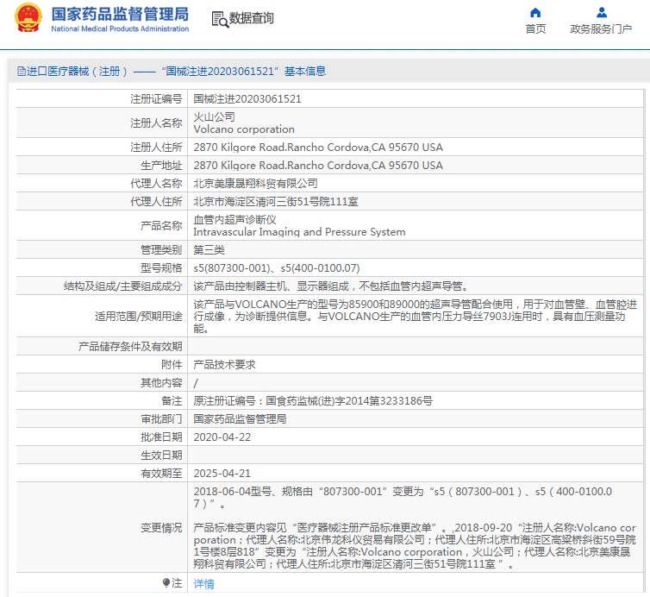The width and height of the screenshot is (650, 597).
Task: Select registration number 国械注进20203061521 value cell
Action: [247, 99]
